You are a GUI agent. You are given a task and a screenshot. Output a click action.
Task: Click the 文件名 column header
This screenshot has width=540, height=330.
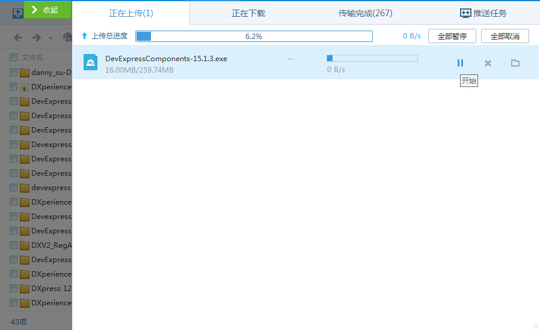[x=32, y=58]
